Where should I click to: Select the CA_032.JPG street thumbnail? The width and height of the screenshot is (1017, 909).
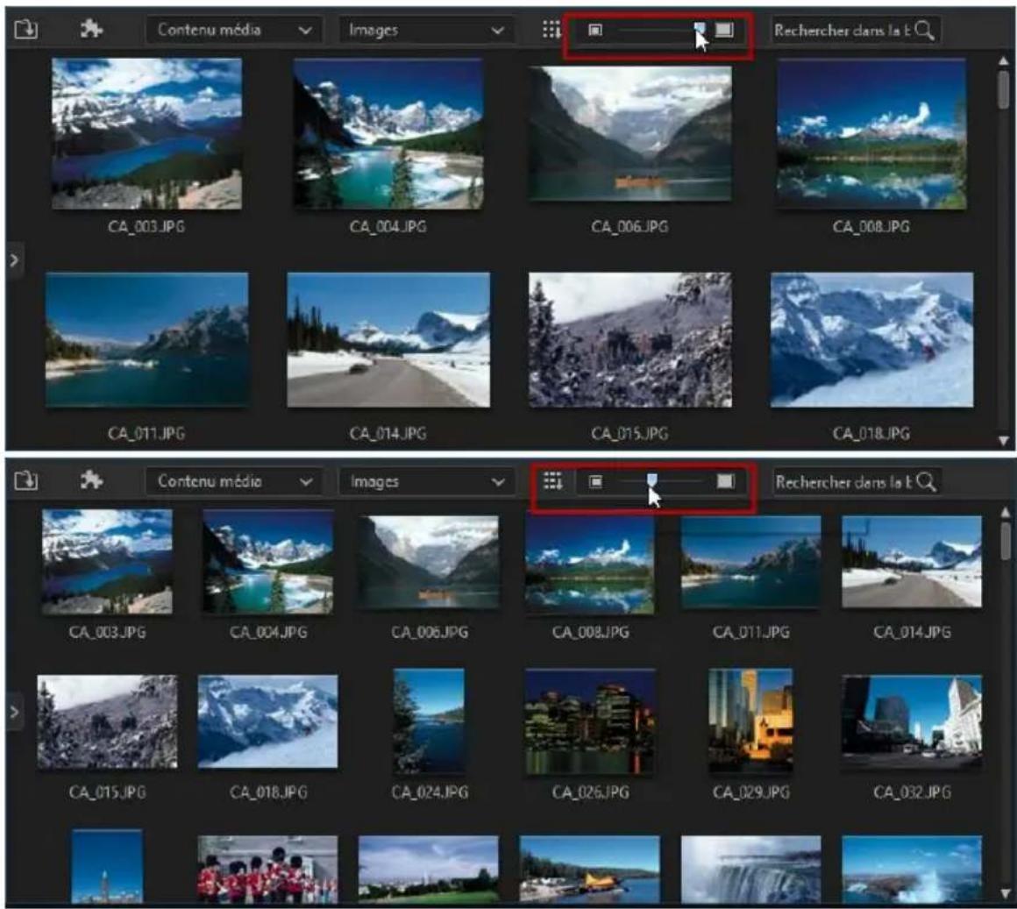(912, 722)
